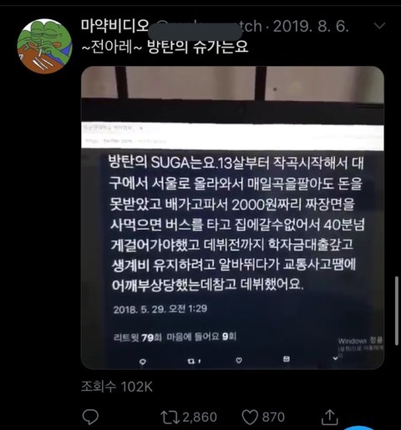
Task: Like the tweet with the heart beside 870
Action: click(x=250, y=417)
